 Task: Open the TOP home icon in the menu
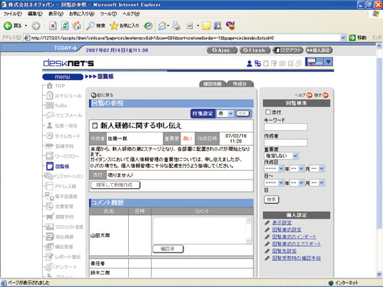pyautogui.click(x=49, y=85)
